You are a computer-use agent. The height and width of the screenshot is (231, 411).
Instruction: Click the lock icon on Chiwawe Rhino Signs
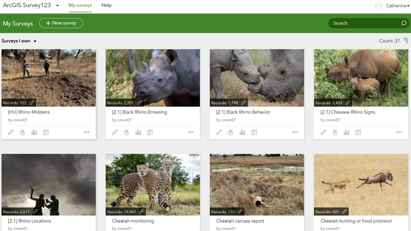tap(335, 132)
